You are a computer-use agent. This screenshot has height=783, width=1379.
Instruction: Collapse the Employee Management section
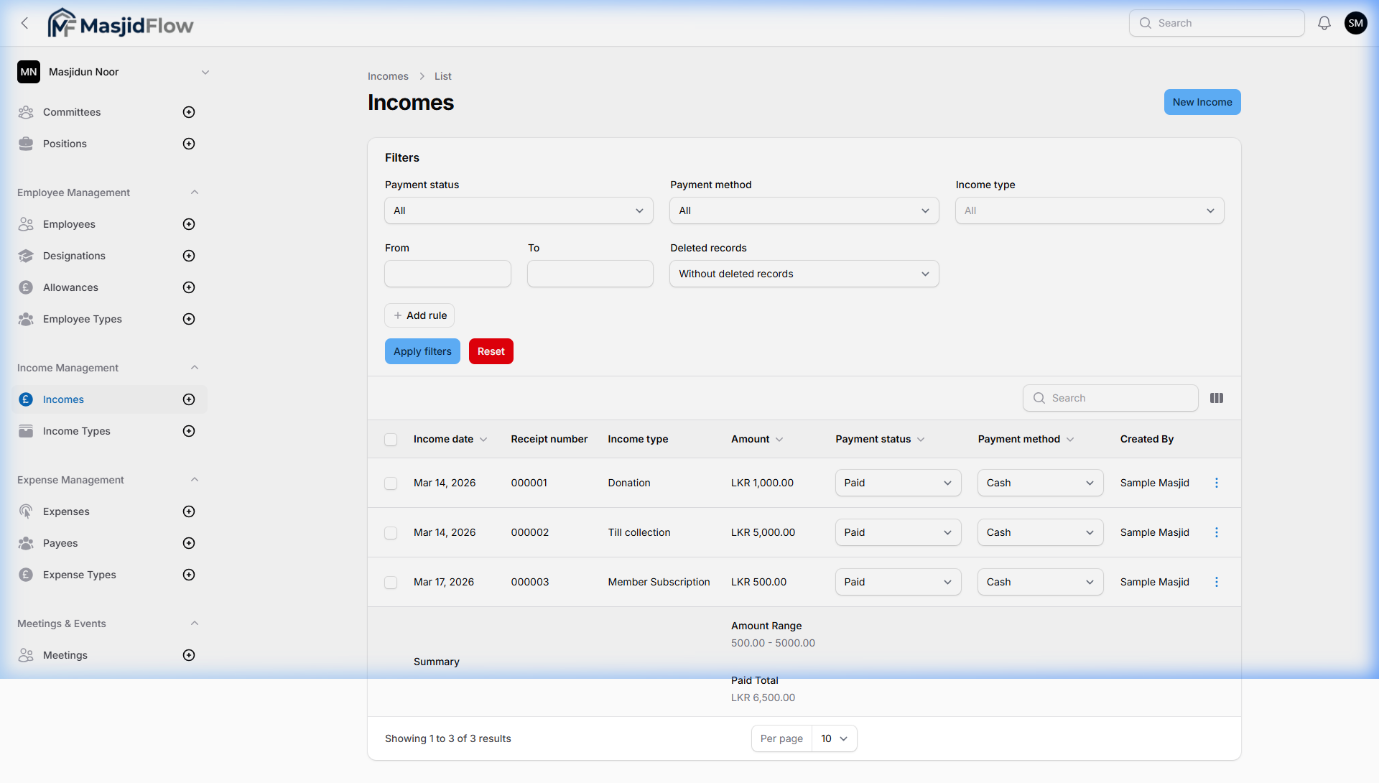pyautogui.click(x=195, y=193)
